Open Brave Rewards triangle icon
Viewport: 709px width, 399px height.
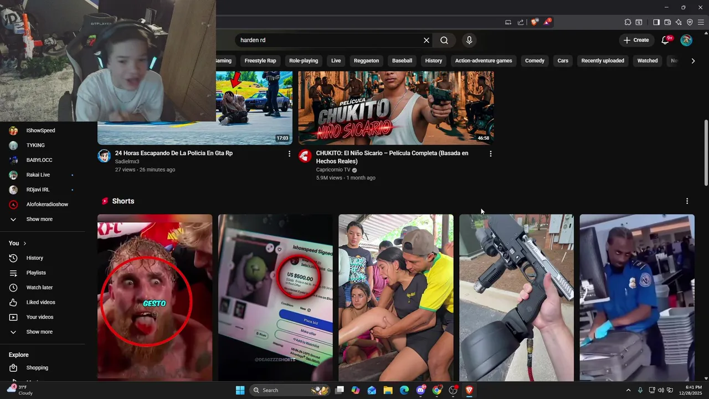547,22
